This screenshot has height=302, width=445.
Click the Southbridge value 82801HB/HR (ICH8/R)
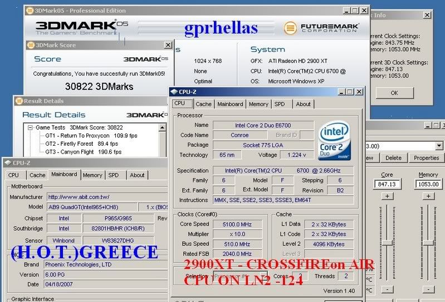click(118, 229)
